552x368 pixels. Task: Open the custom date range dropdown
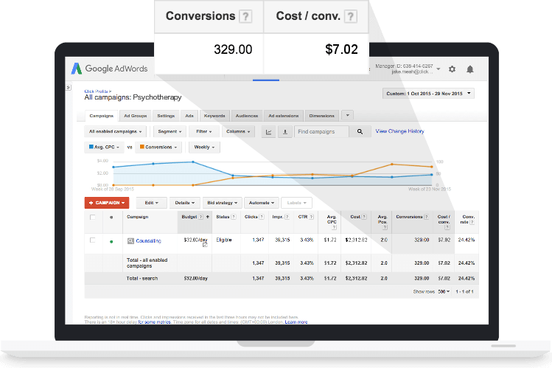pyautogui.click(x=428, y=94)
